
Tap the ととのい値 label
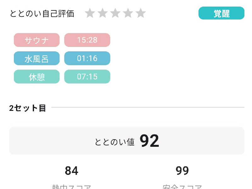tap(115, 142)
